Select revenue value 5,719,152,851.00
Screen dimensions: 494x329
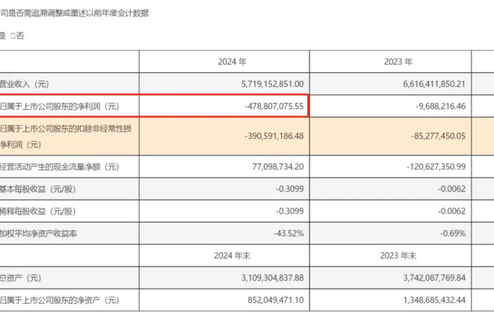(272, 84)
